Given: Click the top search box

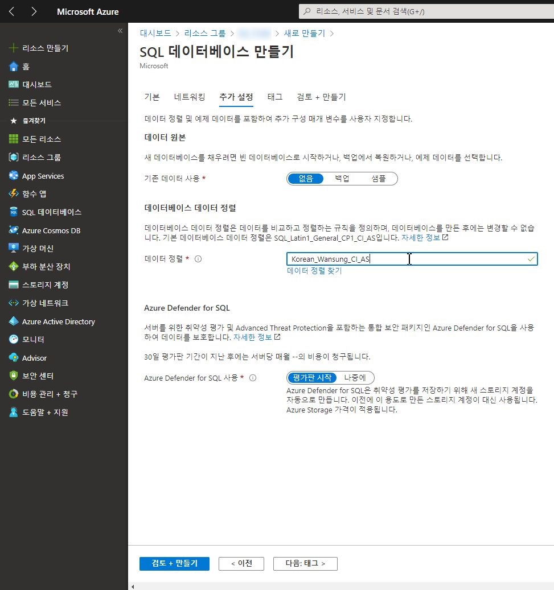Looking at the screenshot, I should (x=426, y=11).
